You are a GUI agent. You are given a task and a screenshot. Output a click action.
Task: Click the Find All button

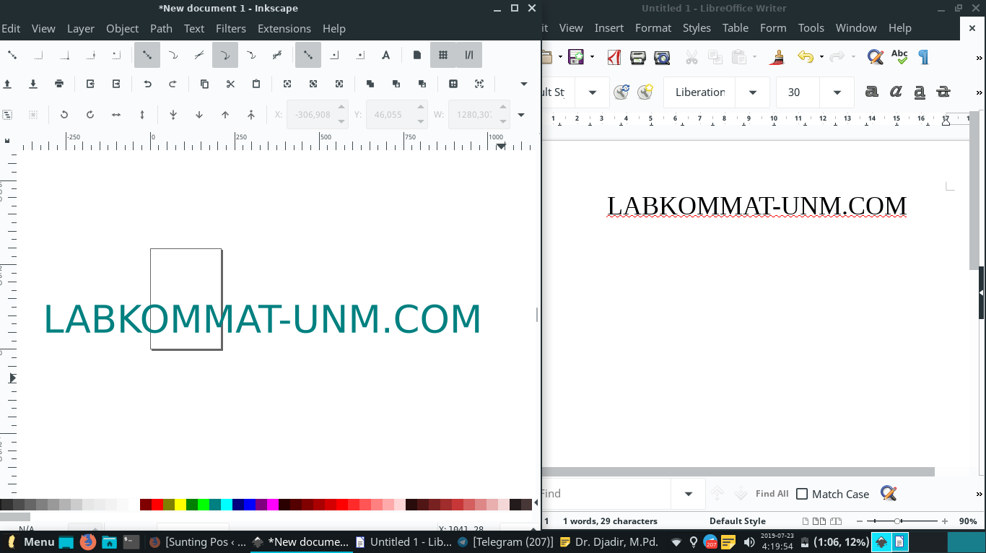(772, 494)
